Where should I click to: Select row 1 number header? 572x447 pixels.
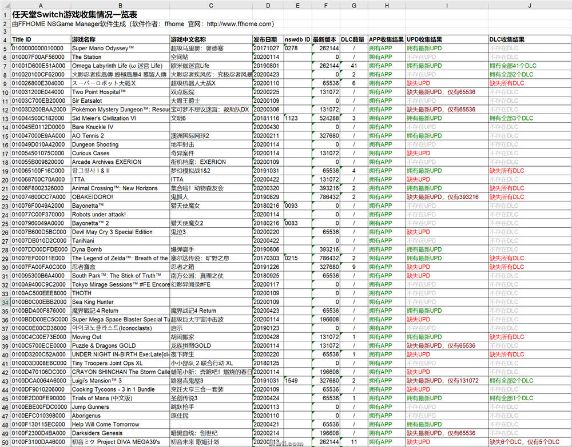(5, 15)
